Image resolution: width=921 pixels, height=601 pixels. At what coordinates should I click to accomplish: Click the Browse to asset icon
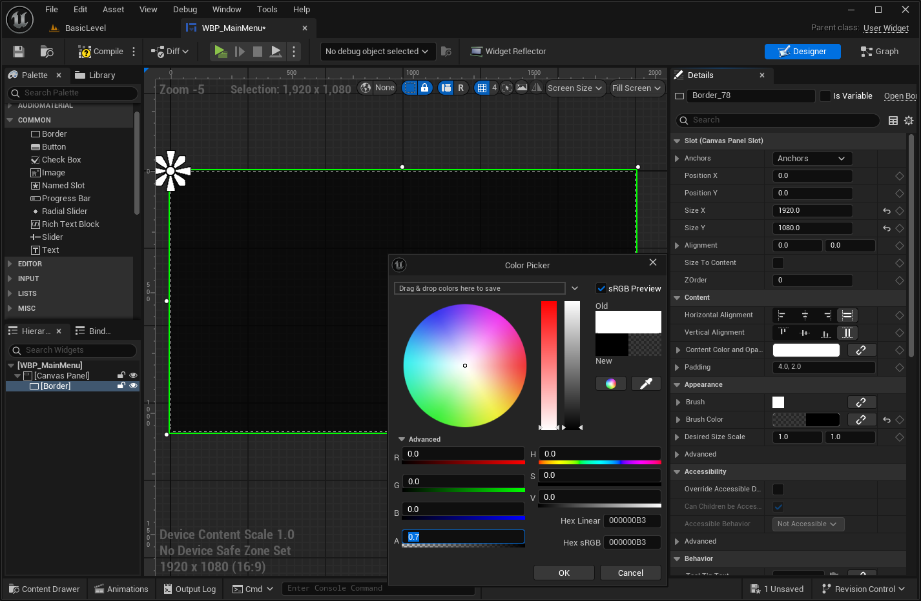47,52
